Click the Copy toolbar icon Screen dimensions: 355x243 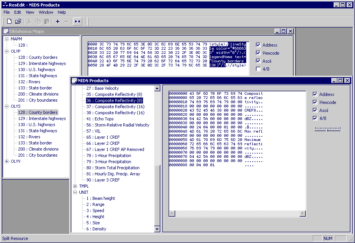pos(38,21)
